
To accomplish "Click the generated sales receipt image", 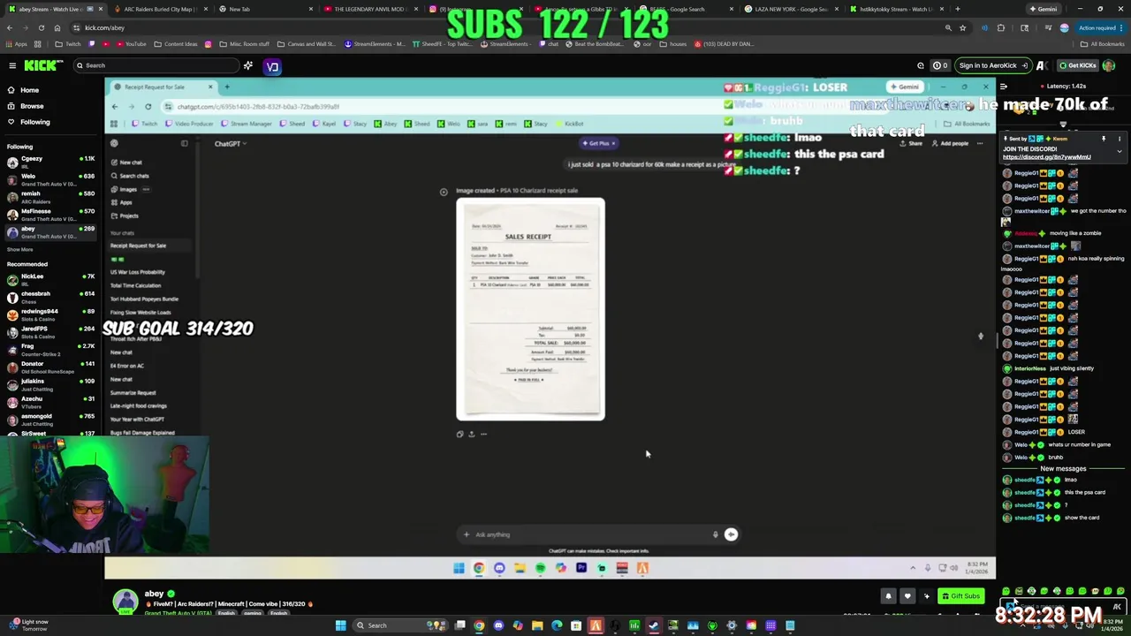I will (x=530, y=308).
